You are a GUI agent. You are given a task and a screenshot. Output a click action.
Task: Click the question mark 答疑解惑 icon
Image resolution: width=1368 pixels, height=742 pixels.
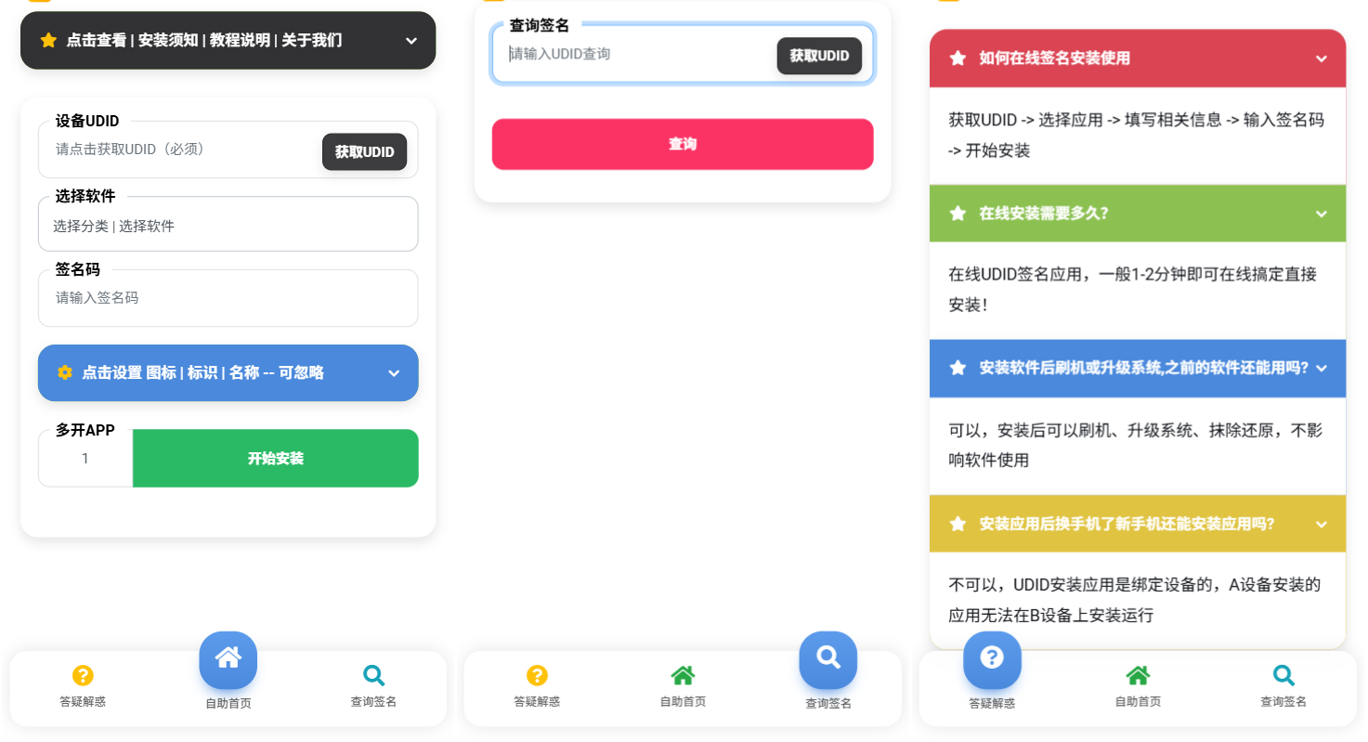[x=83, y=675]
